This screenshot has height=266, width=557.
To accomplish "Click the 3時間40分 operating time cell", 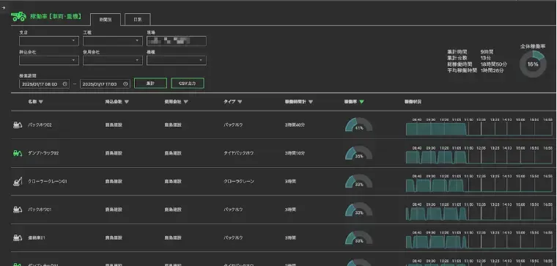I will [x=295, y=125].
